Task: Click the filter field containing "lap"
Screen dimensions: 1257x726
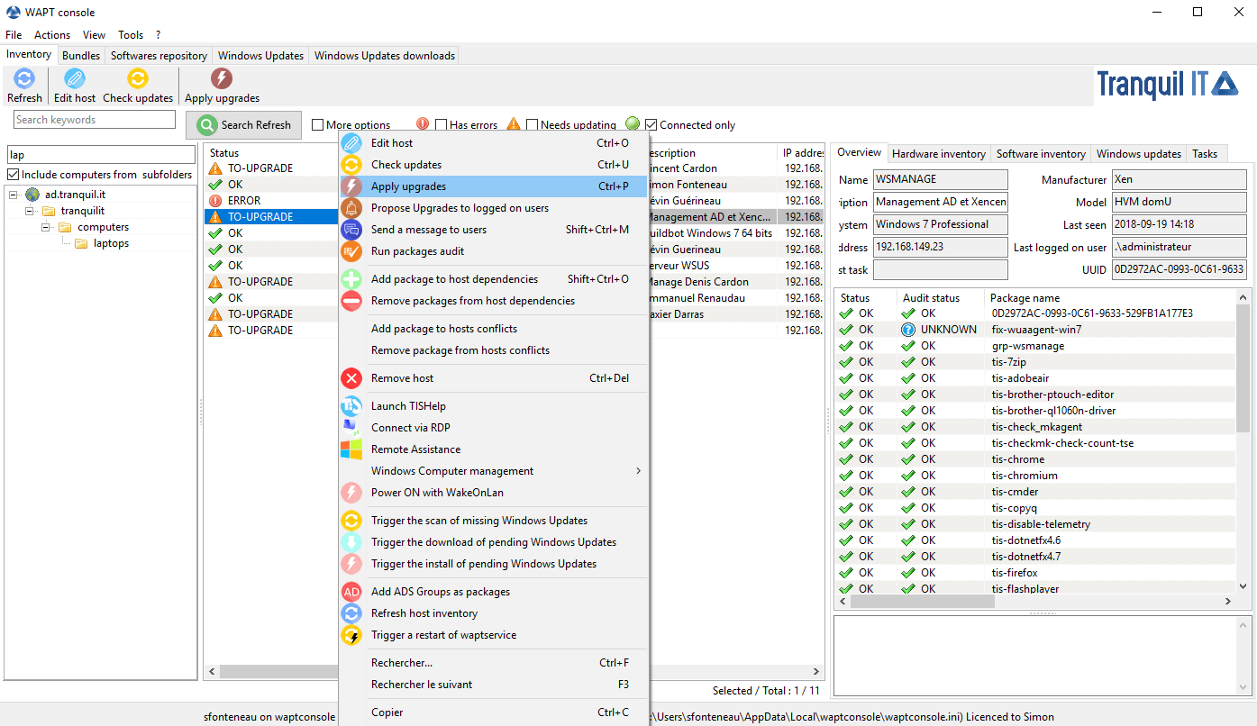Action: click(101, 155)
